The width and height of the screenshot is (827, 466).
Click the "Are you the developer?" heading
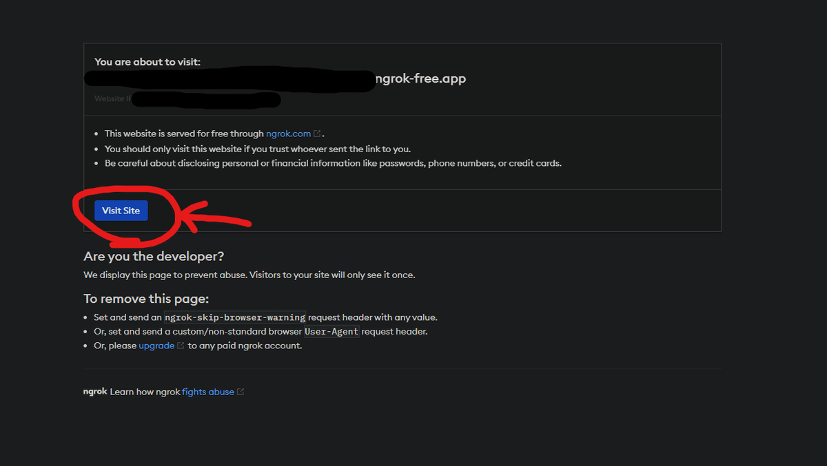click(x=154, y=257)
